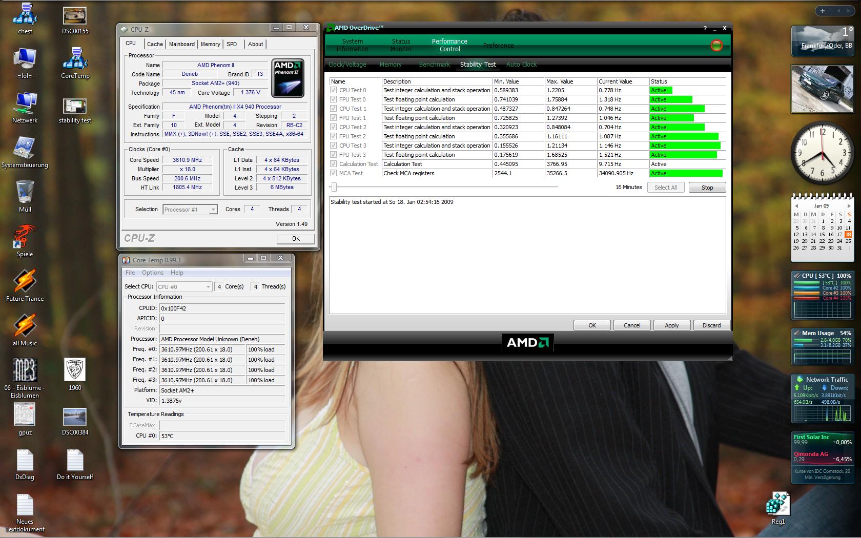Click Apply in AMD OverDrive

(671, 325)
